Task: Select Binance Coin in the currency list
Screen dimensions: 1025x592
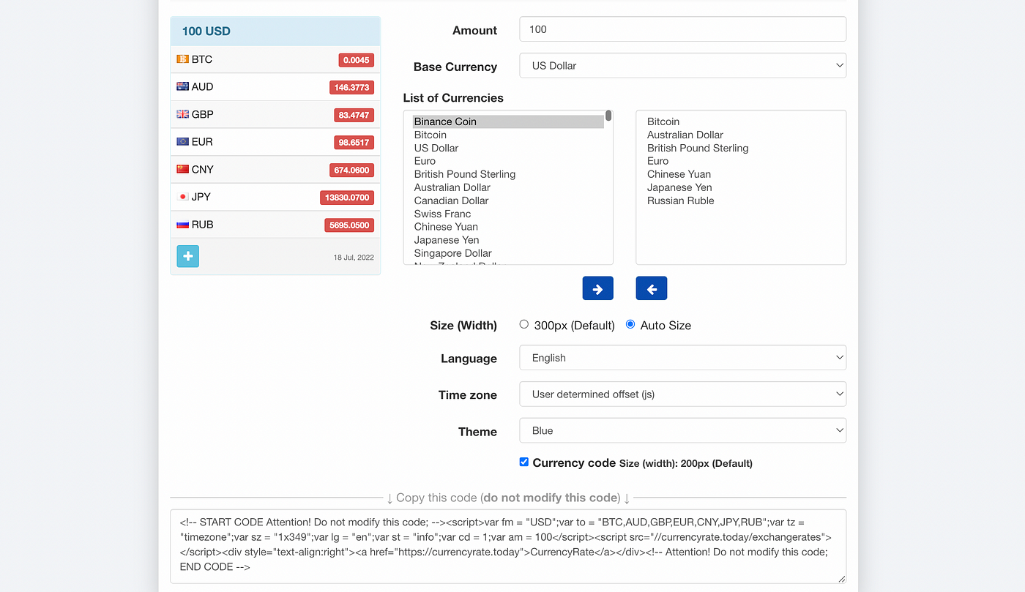Action: tap(508, 121)
